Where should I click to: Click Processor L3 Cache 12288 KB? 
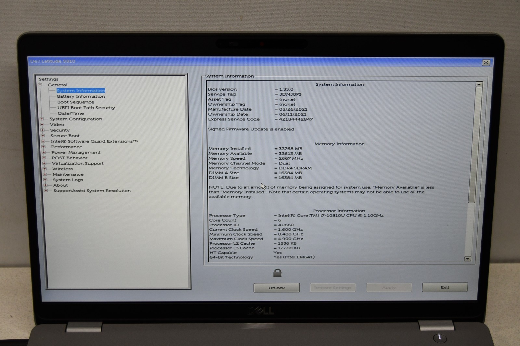(289, 248)
